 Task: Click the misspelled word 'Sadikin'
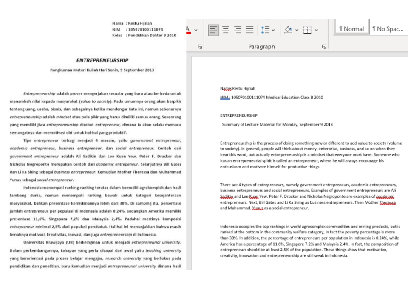tap(227, 196)
